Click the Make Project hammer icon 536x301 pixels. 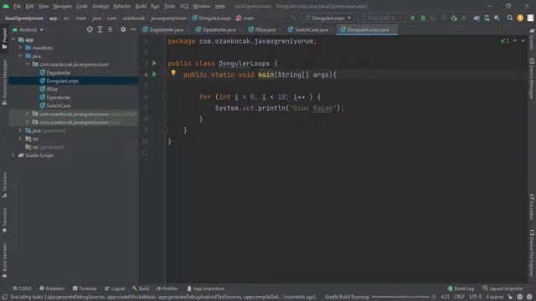click(294, 18)
